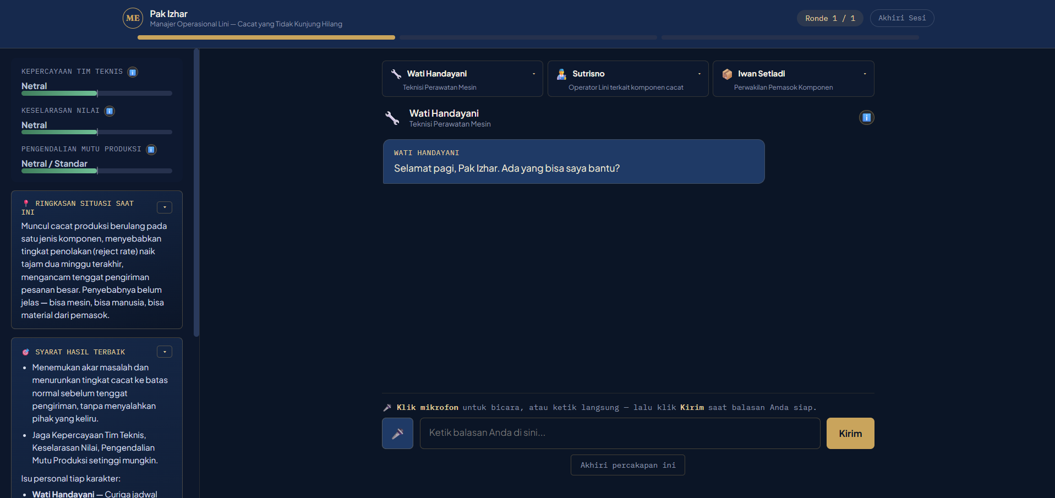The height and width of the screenshot is (498, 1055).
Task: Click the Ronde 1 / 1 indicator
Action: click(830, 18)
